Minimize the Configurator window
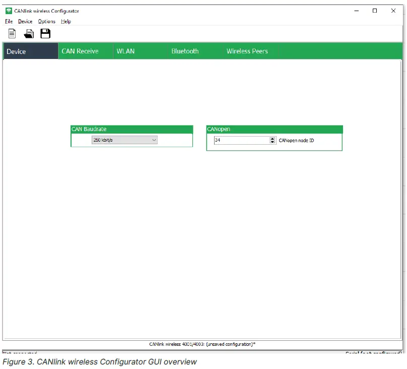Image resolution: width=407 pixels, height=369 pixels. tap(356, 11)
